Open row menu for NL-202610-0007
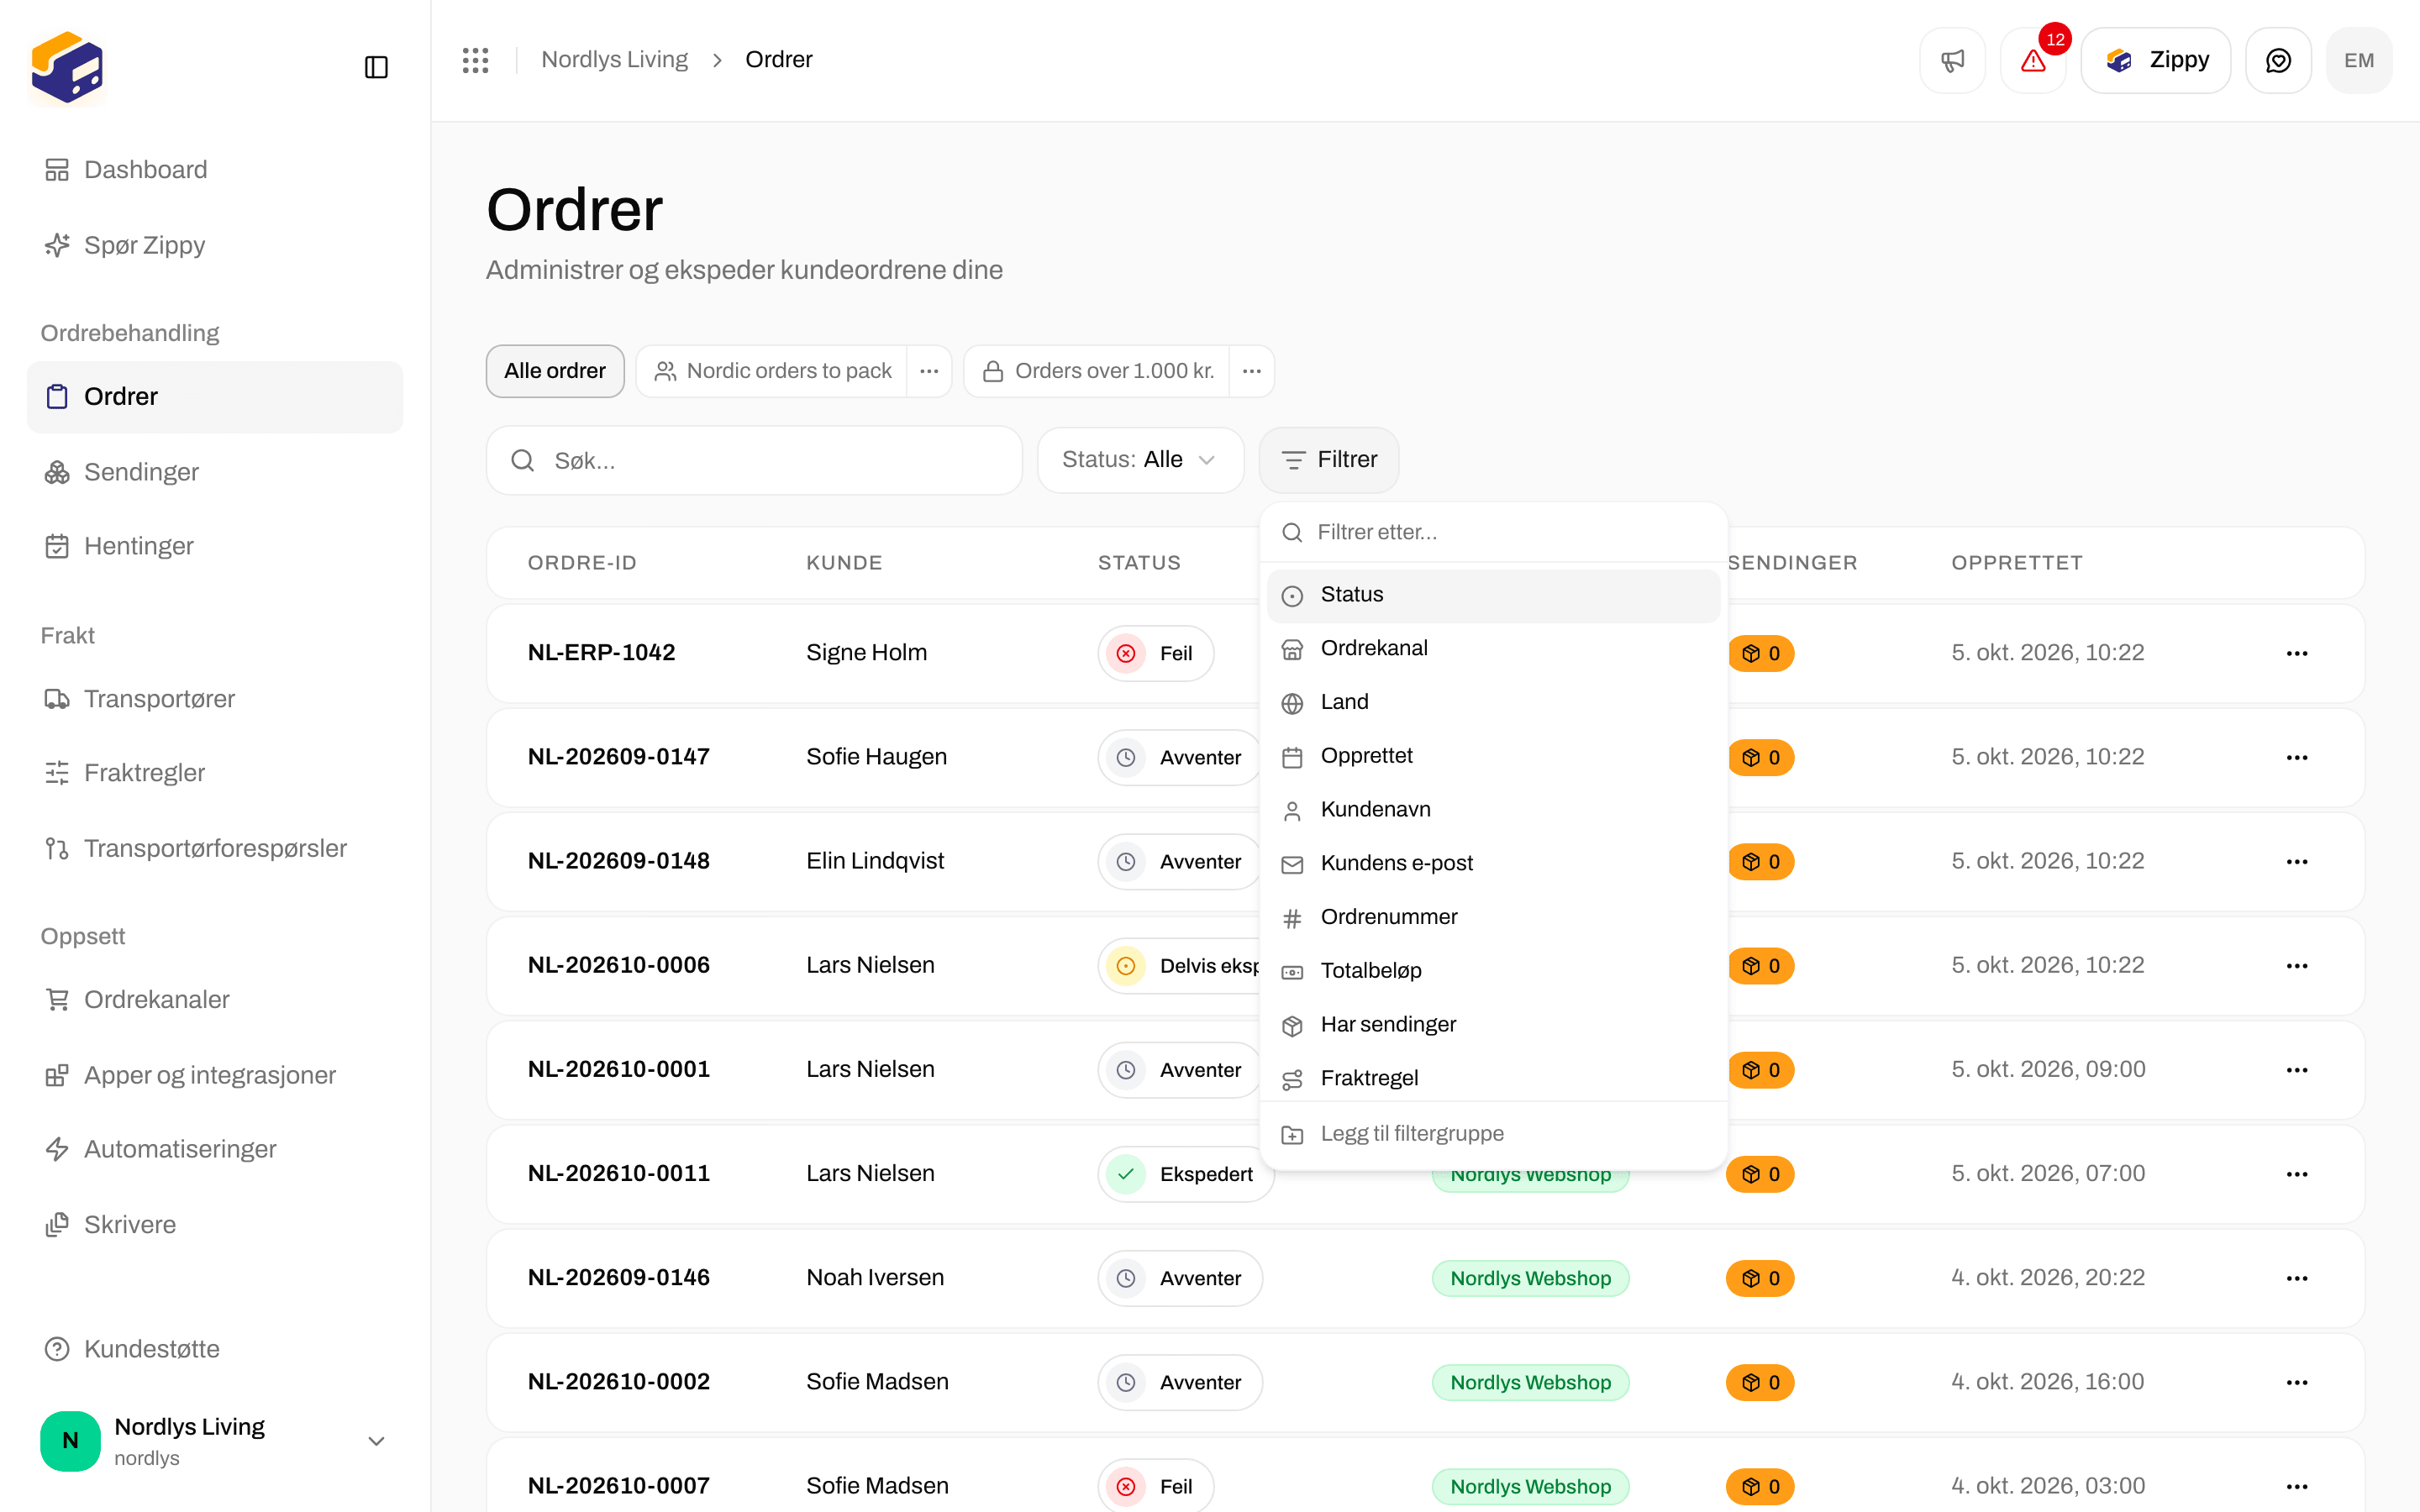 click(x=2297, y=1486)
